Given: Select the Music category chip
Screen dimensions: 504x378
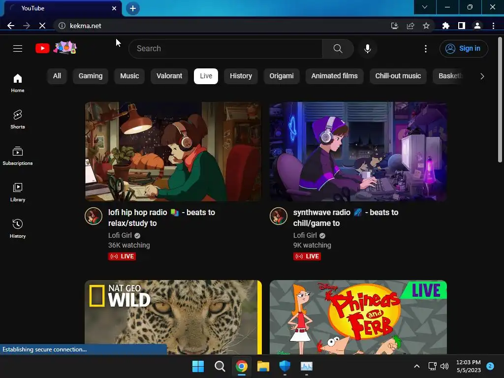Looking at the screenshot, I should [x=129, y=76].
